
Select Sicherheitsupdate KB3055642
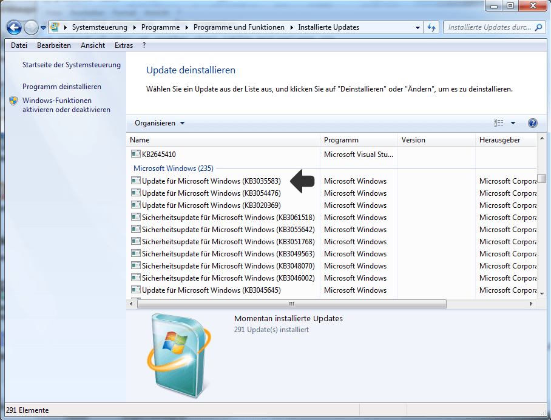pyautogui.click(x=228, y=230)
